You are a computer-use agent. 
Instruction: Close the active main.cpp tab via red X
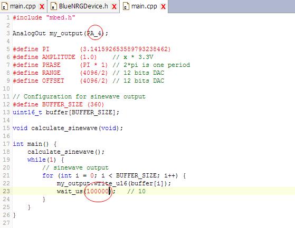(163, 7)
